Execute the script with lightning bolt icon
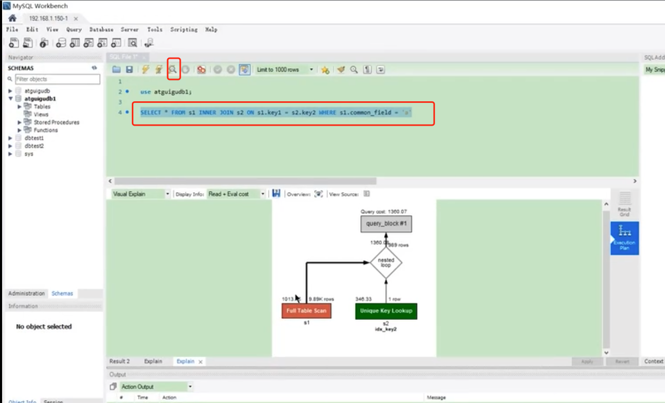Screen dimensions: 665x403 click(146, 70)
